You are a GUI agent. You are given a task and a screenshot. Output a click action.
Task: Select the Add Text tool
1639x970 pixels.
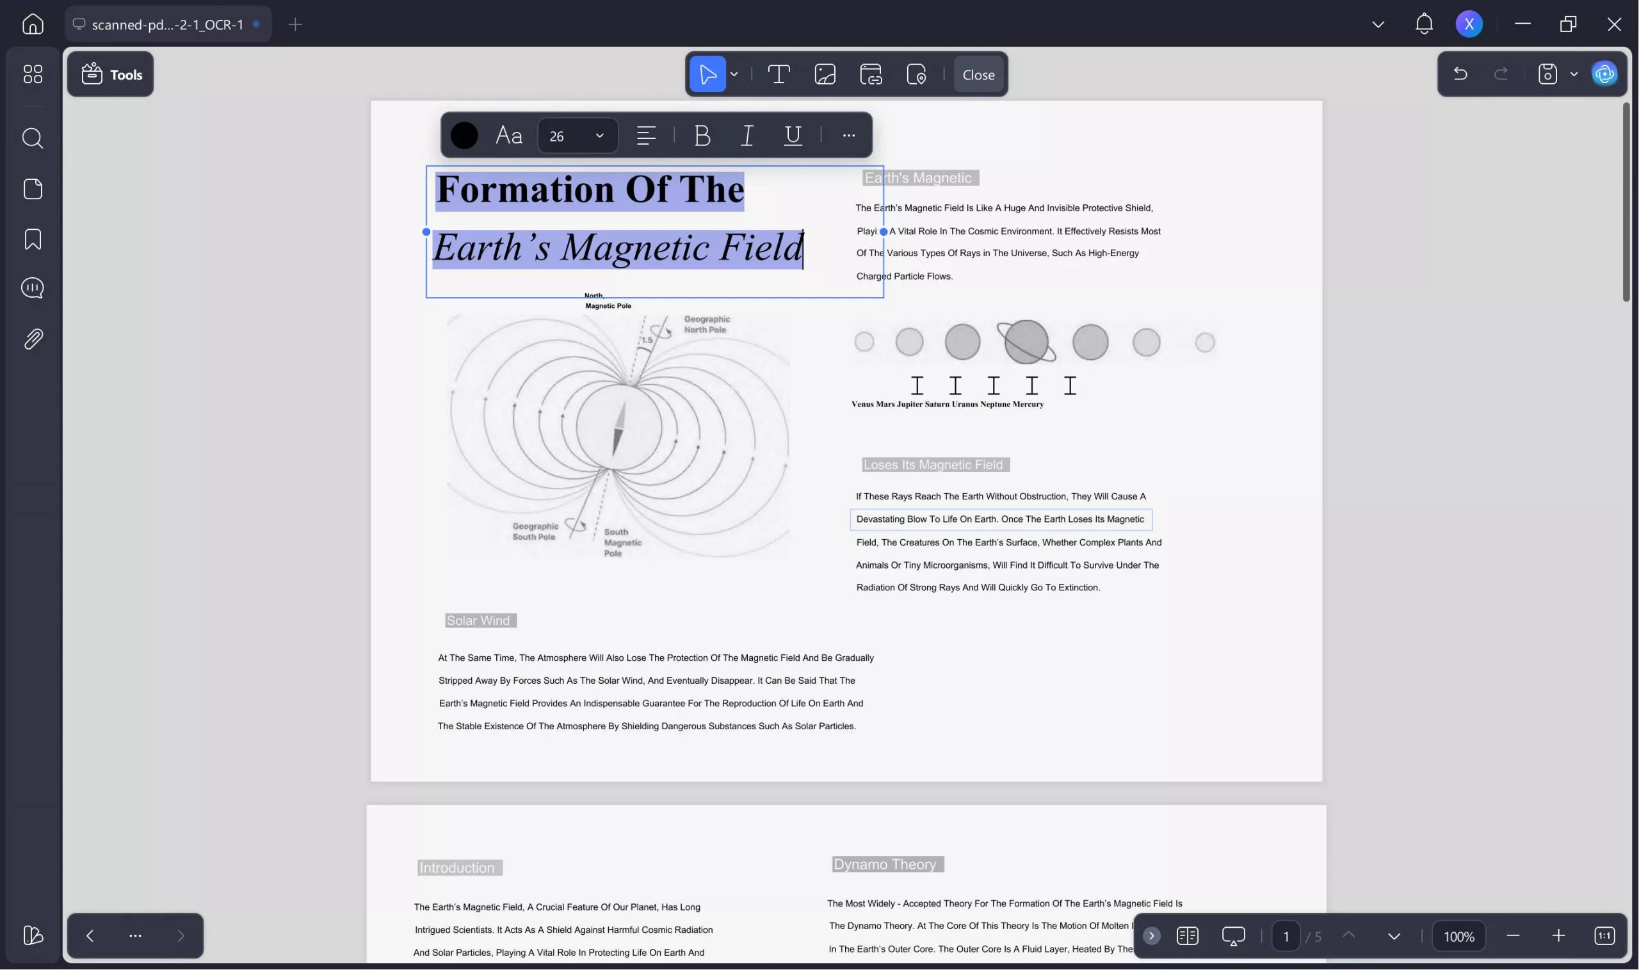[x=779, y=74]
